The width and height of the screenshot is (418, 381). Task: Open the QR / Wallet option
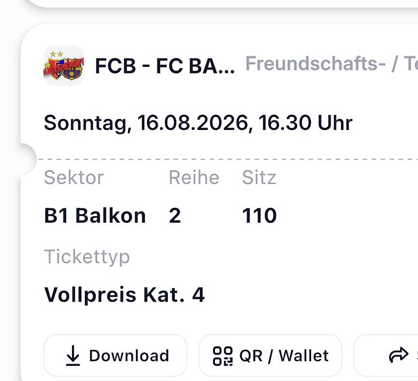click(271, 355)
